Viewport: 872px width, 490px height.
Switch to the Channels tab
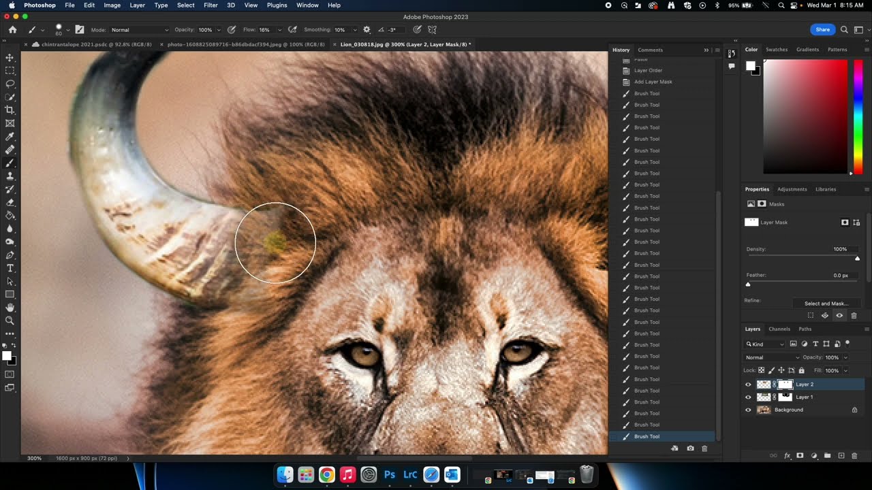(x=779, y=329)
